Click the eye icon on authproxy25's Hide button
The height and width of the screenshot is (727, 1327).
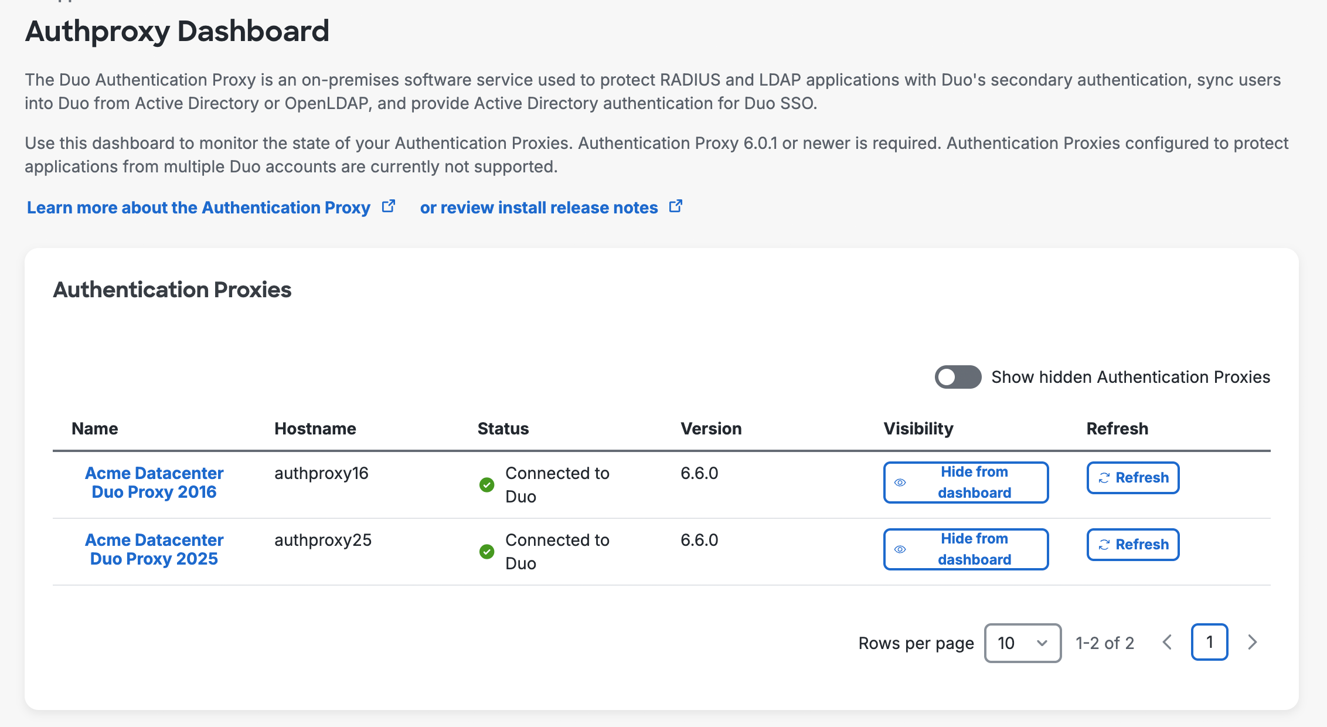[900, 550]
